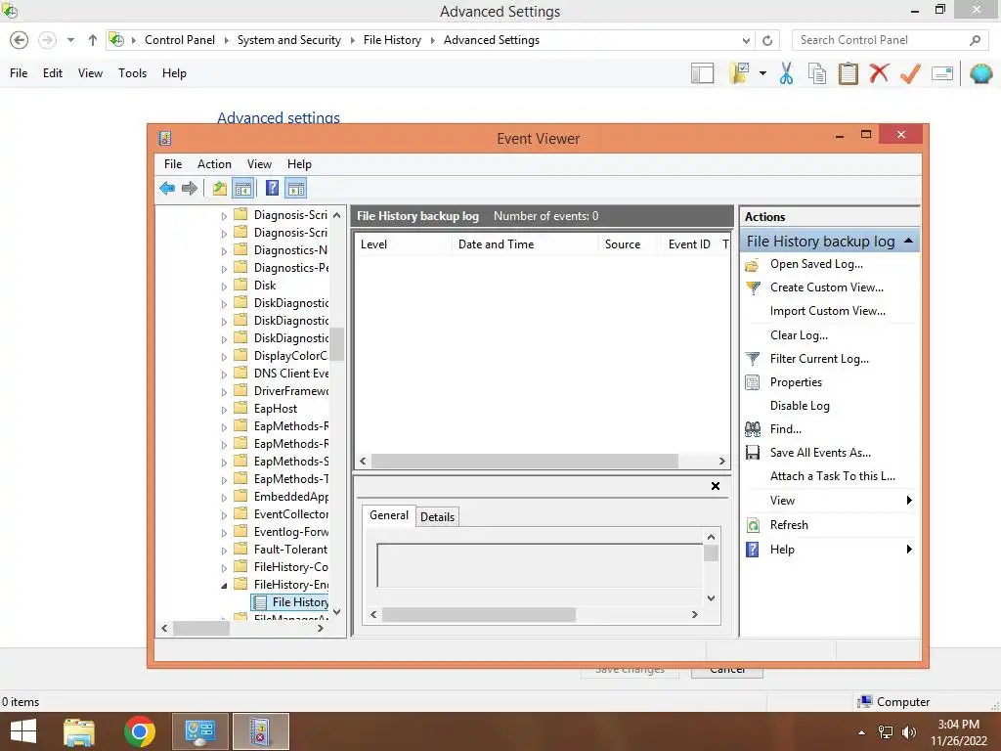Click the Open Saved Log folder icon

pos(753,265)
